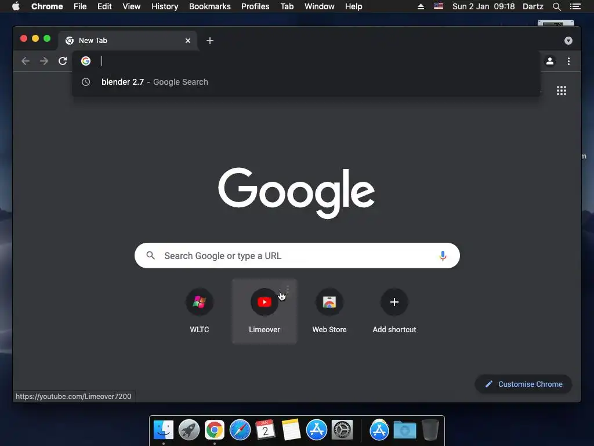
Task: Start voice search with microphone icon
Action: click(443, 256)
